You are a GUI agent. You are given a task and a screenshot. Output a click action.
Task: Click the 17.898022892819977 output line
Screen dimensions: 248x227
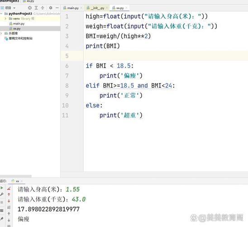[x=48, y=209]
